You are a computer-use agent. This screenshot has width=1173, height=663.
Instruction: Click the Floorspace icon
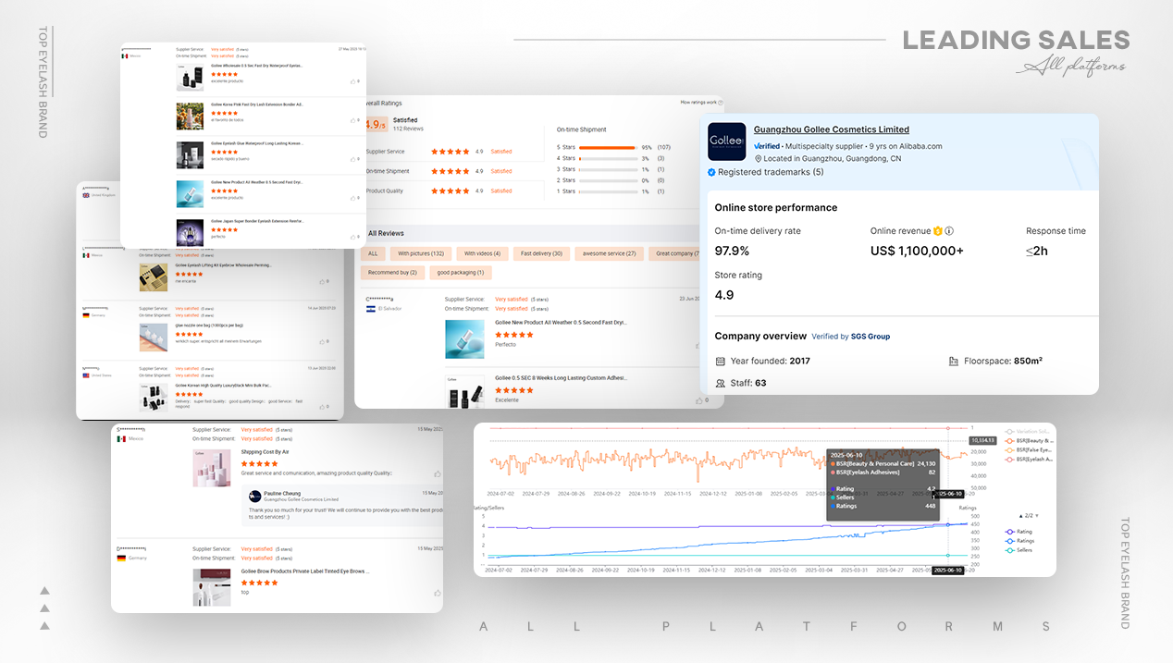click(x=954, y=361)
